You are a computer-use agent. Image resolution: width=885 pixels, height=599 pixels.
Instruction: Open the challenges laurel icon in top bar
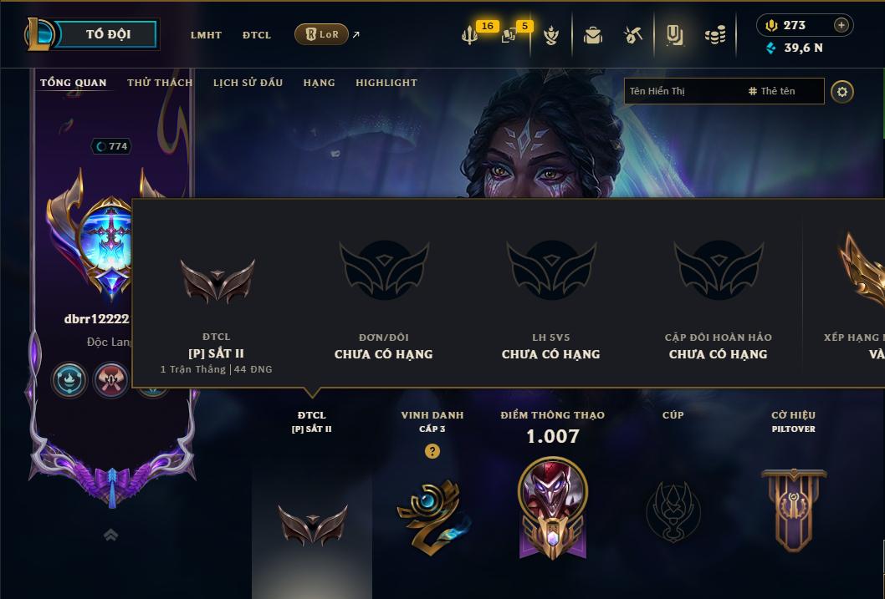(551, 35)
